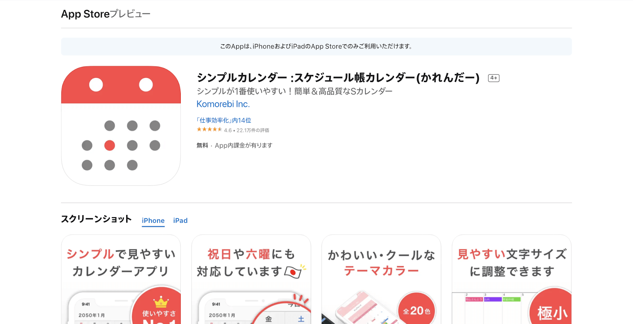633x324 pixels.
Task: Click the star rating icons
Action: pyautogui.click(x=209, y=129)
